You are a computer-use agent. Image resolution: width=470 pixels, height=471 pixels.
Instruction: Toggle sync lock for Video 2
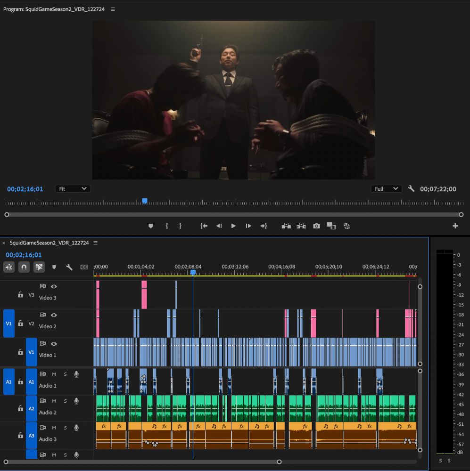(x=43, y=315)
